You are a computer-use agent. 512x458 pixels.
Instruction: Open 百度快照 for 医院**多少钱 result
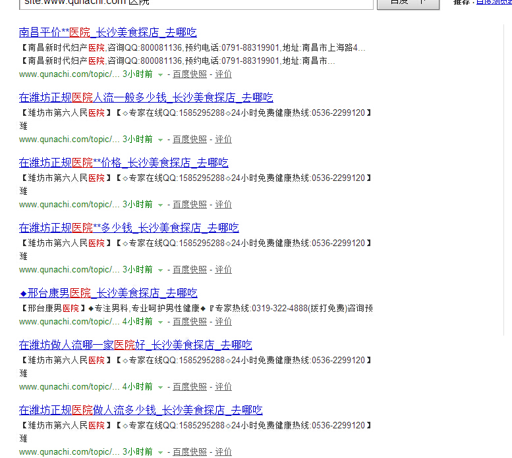(x=190, y=270)
